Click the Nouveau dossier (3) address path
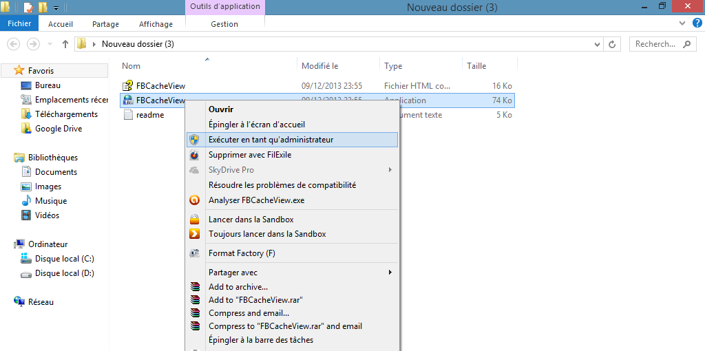 click(138, 44)
